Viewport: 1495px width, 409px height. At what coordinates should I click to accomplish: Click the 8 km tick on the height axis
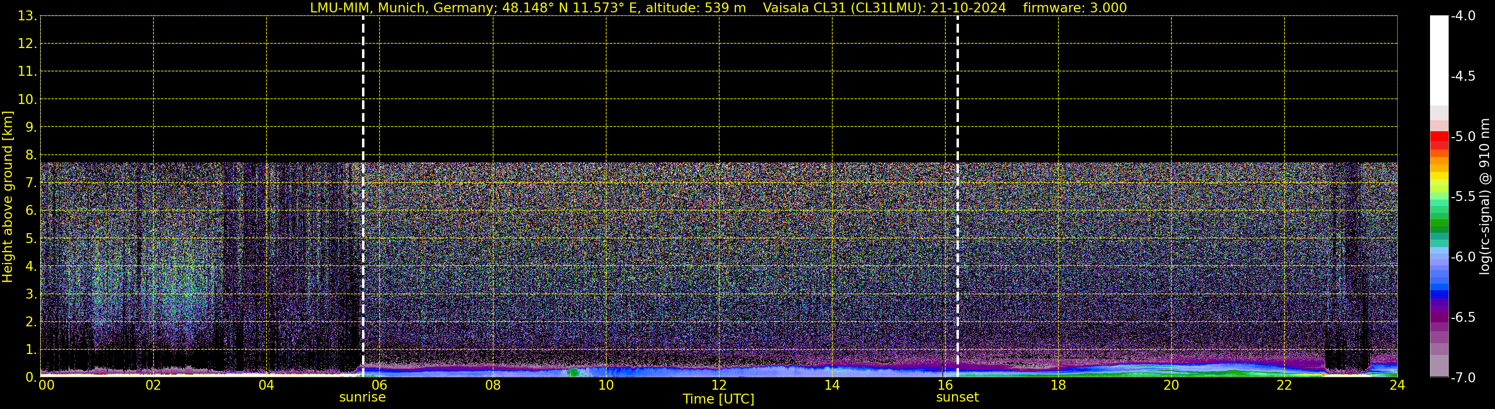30,155
